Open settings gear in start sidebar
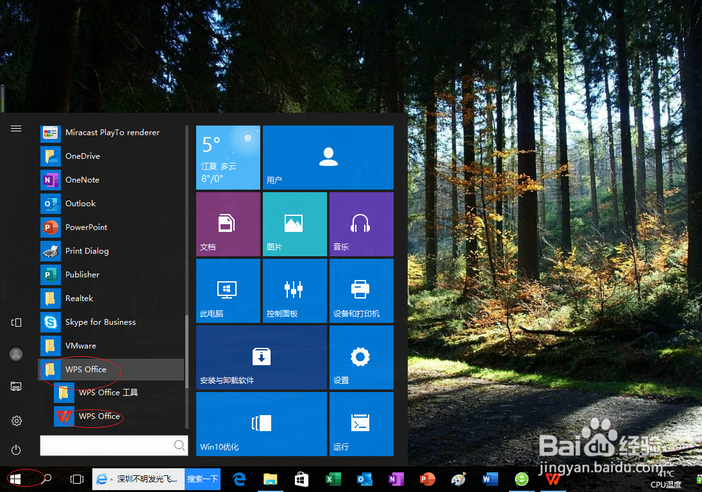 click(16, 421)
